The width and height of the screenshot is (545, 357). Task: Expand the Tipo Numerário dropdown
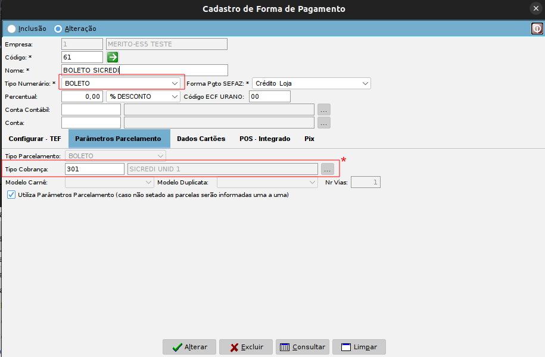pyautogui.click(x=175, y=83)
